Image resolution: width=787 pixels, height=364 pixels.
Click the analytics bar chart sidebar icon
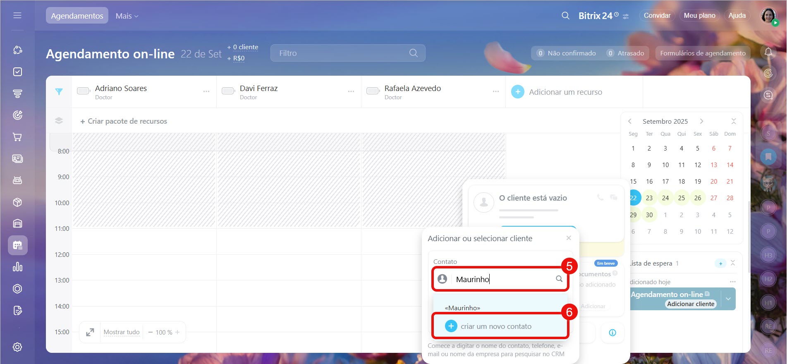pos(17,267)
